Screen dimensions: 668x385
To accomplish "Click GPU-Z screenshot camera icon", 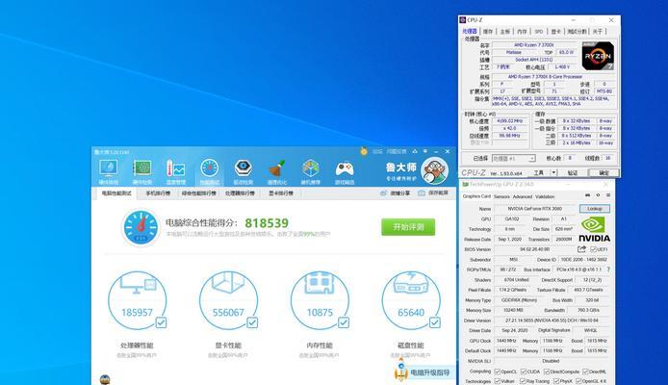I will pos(587,195).
